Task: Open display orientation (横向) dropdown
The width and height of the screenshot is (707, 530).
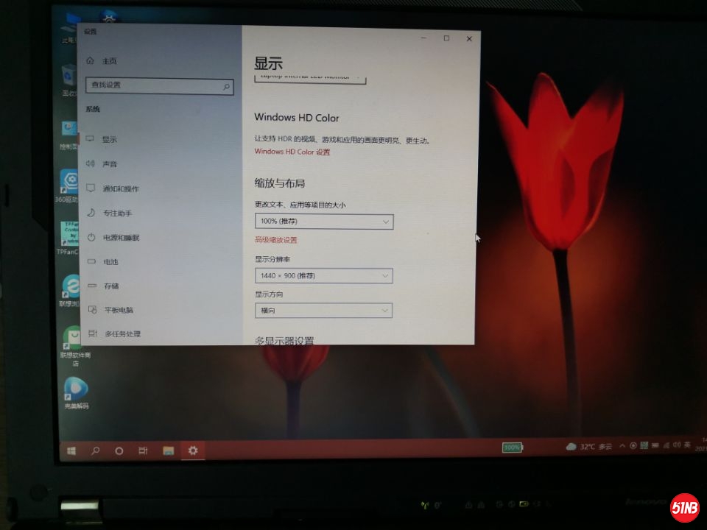Action: click(324, 311)
